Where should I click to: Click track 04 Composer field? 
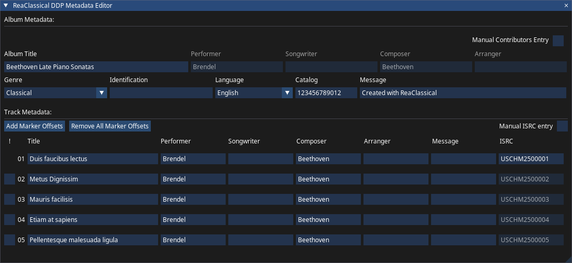tap(328, 219)
